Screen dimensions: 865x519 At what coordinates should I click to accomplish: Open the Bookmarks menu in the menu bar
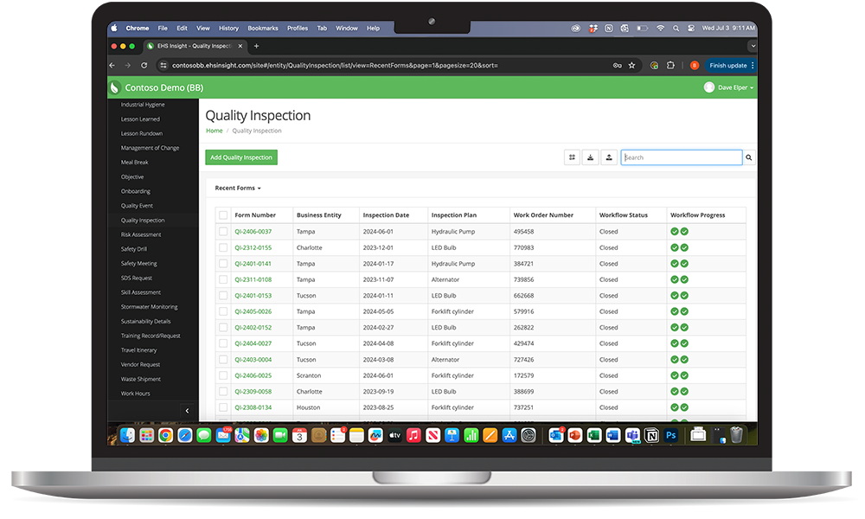(262, 28)
